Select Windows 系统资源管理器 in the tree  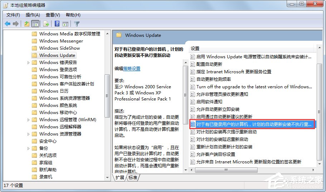pos(65,98)
